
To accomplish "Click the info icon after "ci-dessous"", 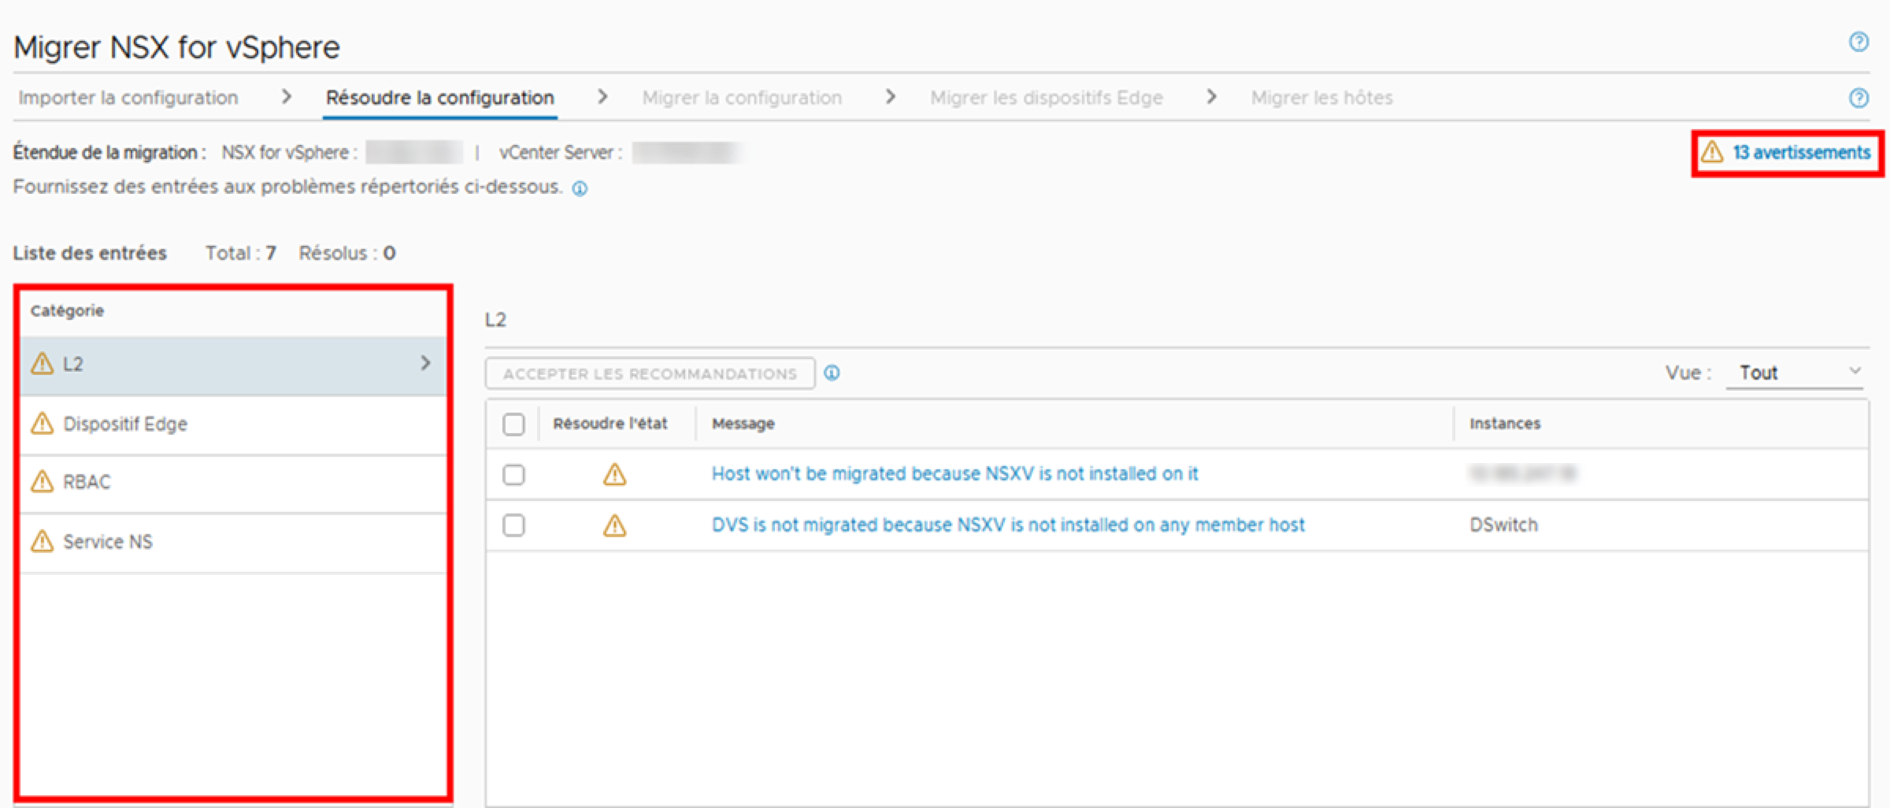I will pos(580,188).
